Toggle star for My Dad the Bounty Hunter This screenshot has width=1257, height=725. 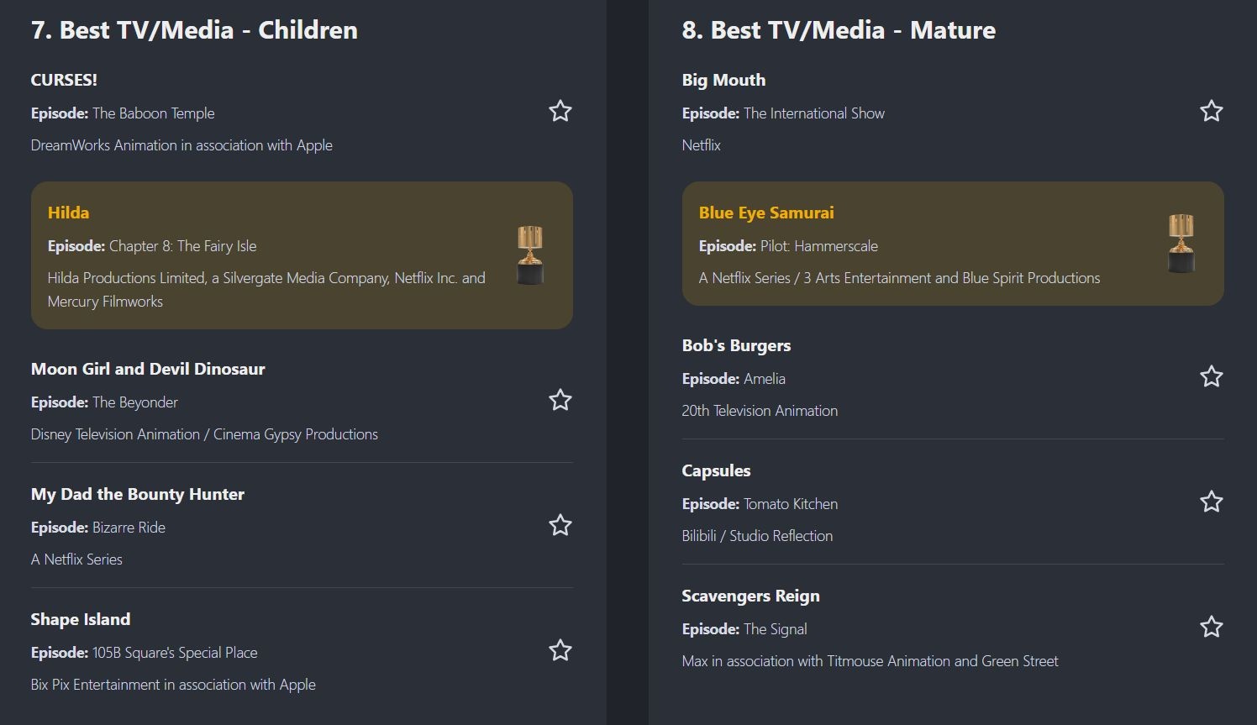click(560, 525)
